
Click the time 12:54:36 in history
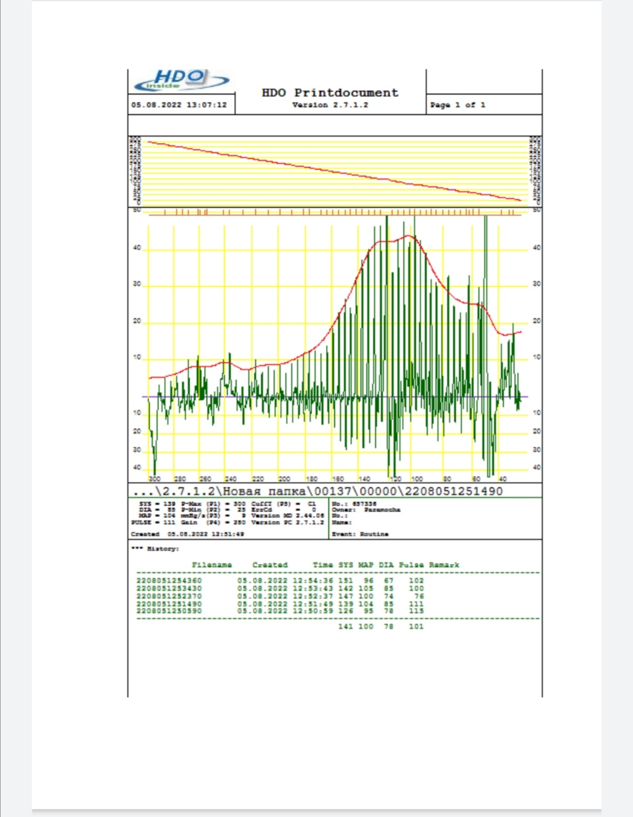pos(313,581)
